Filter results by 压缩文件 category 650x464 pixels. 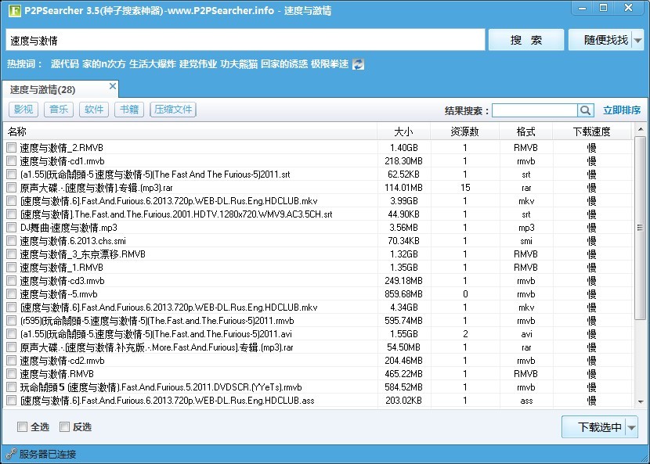click(173, 110)
